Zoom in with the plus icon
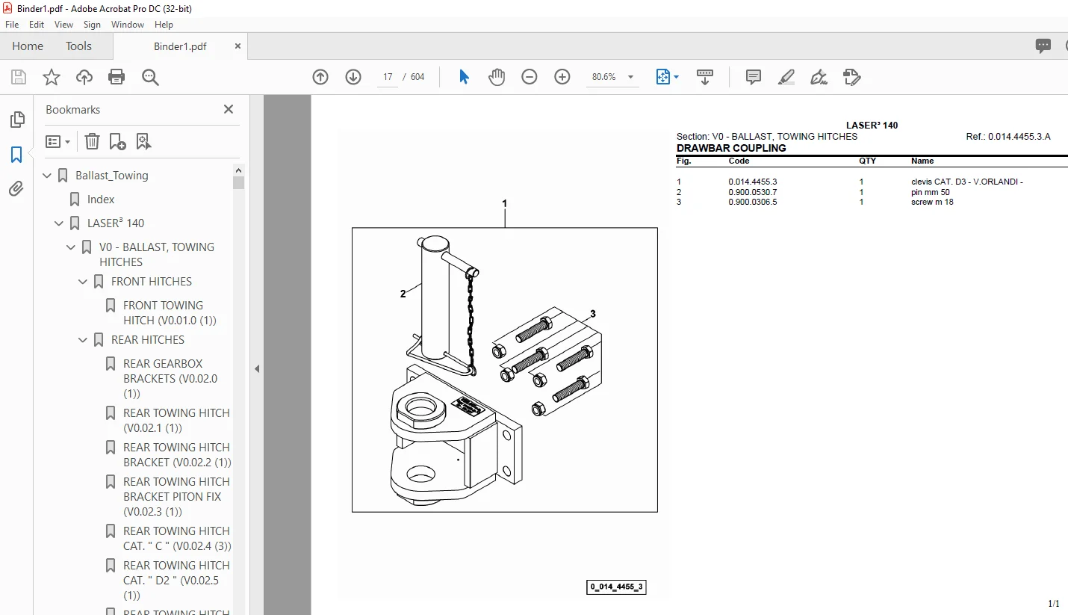 coord(562,77)
